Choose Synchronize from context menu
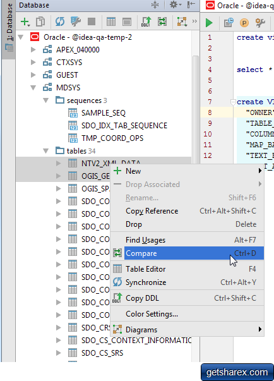The width and height of the screenshot is (274, 381). click(187, 282)
